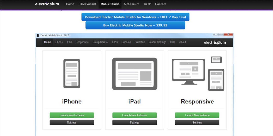Launch New Instance for Responsive
This screenshot has height=136, width=273.
tap(197, 115)
